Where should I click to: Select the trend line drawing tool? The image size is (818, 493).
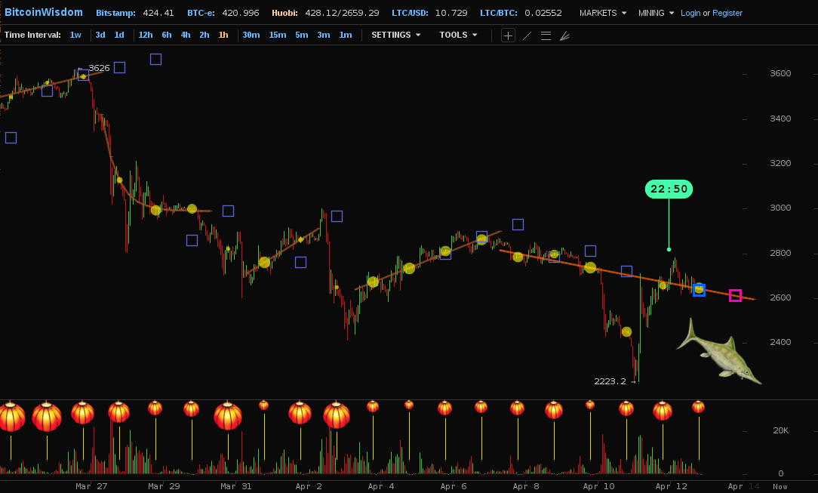click(x=527, y=35)
